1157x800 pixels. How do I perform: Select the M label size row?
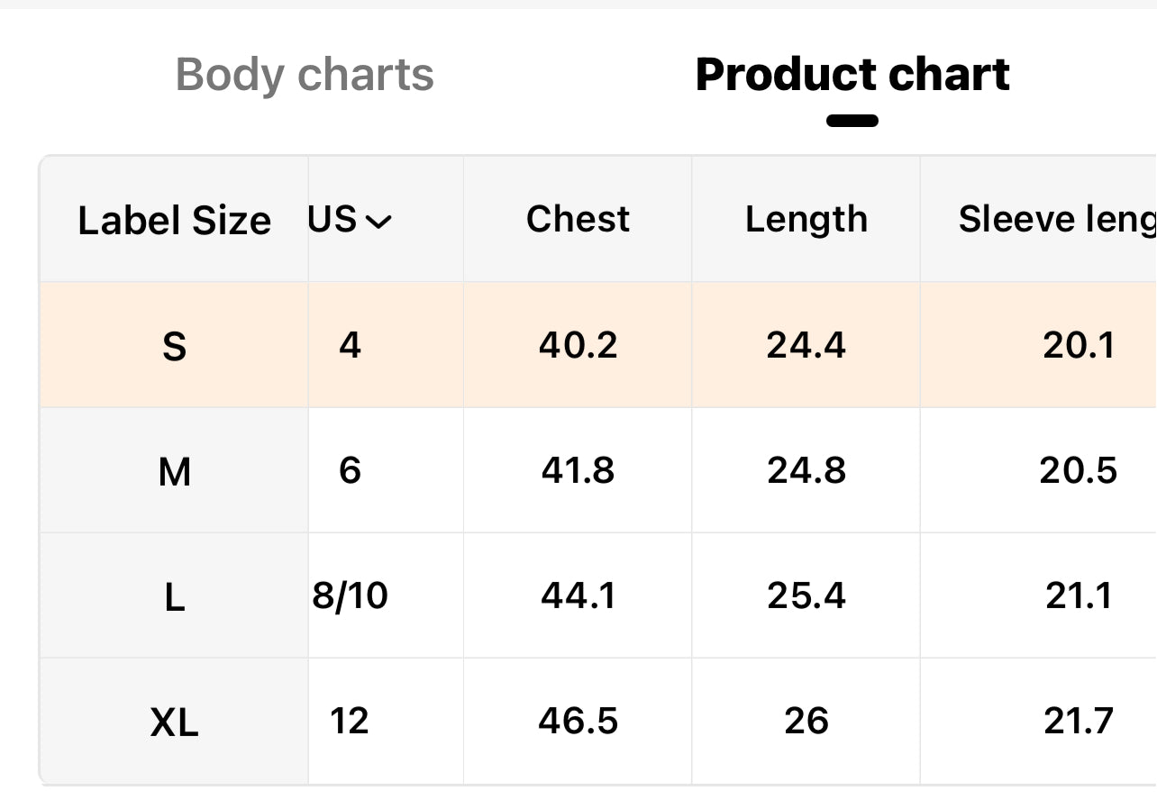point(598,470)
